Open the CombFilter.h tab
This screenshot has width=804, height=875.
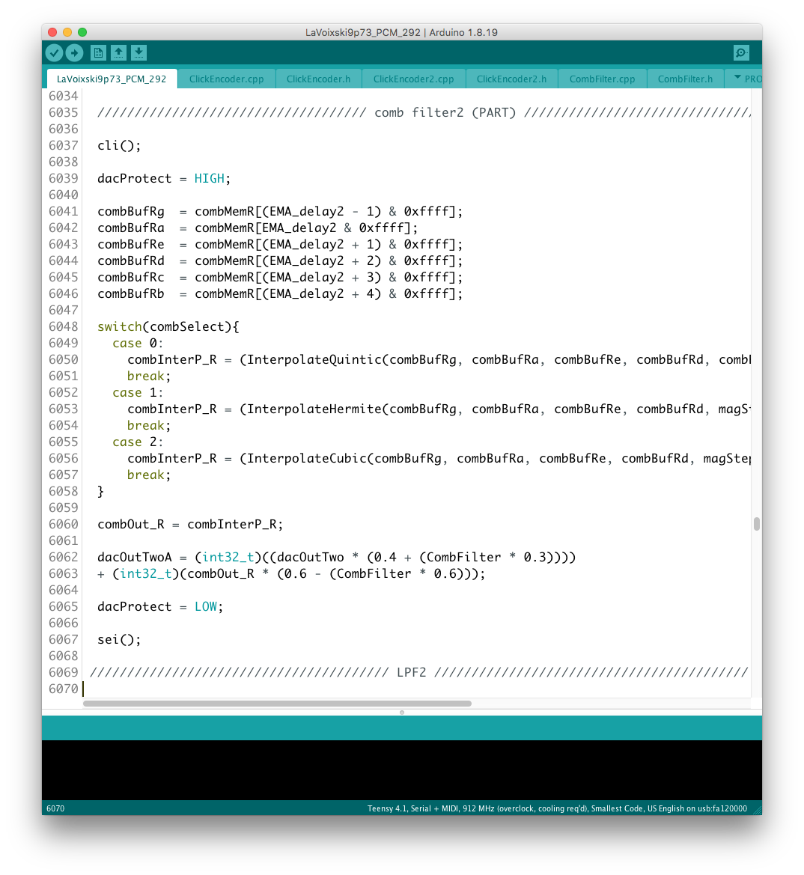(685, 79)
